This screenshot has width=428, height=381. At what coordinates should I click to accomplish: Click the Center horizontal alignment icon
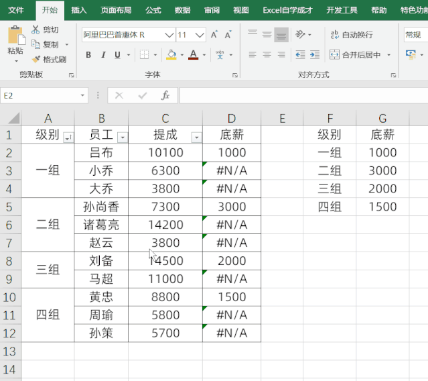[x=267, y=55]
